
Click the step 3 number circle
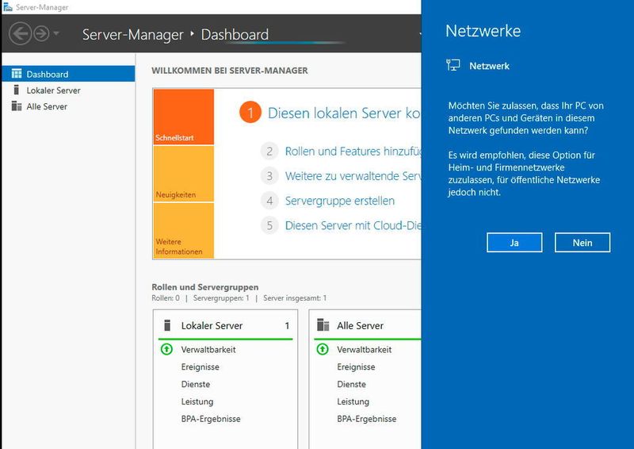(x=269, y=176)
